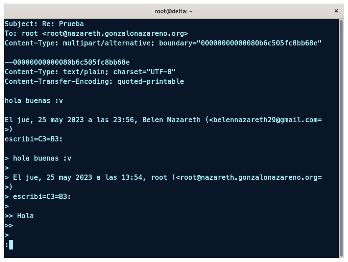Click the root@delta window title
The height and width of the screenshot is (262, 348).
pyautogui.click(x=174, y=11)
